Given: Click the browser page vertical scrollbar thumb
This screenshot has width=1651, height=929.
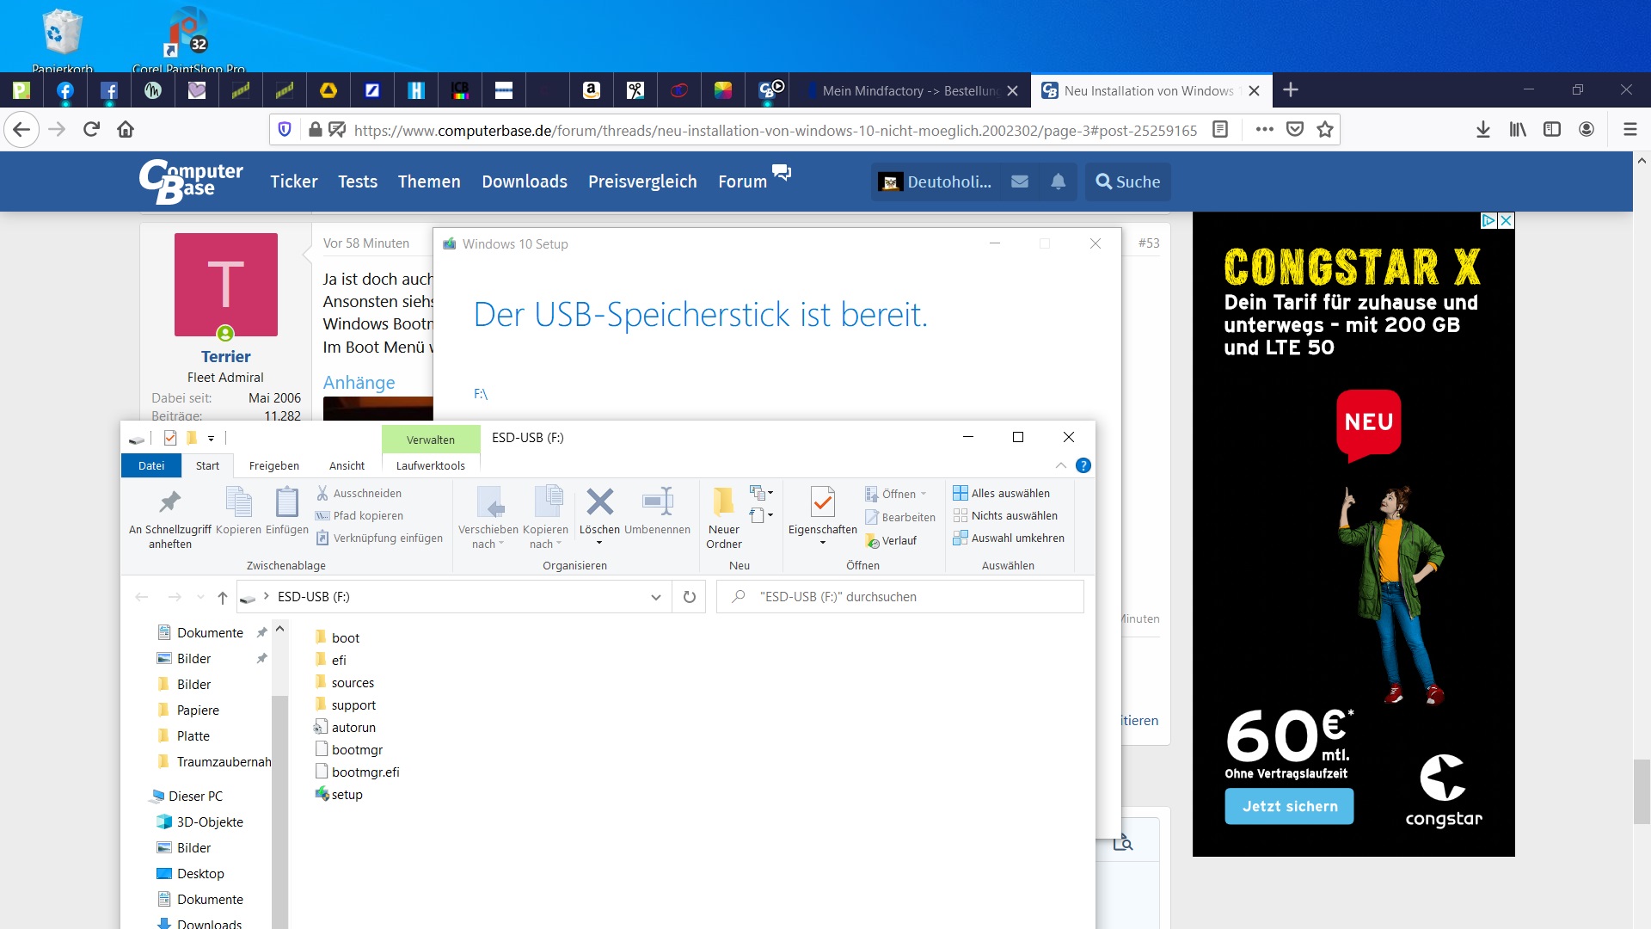Looking at the screenshot, I should click(1642, 791).
